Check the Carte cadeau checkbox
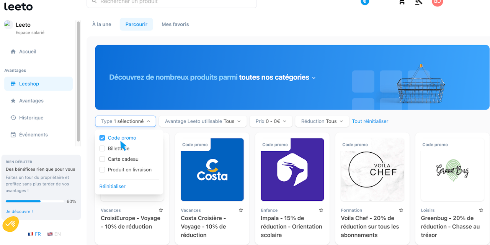The height and width of the screenshot is (245, 490). (102, 159)
